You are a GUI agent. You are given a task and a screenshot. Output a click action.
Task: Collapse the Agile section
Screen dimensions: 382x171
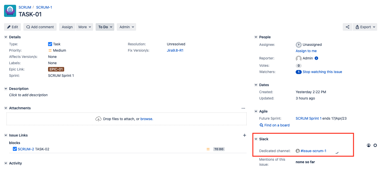click(x=256, y=111)
